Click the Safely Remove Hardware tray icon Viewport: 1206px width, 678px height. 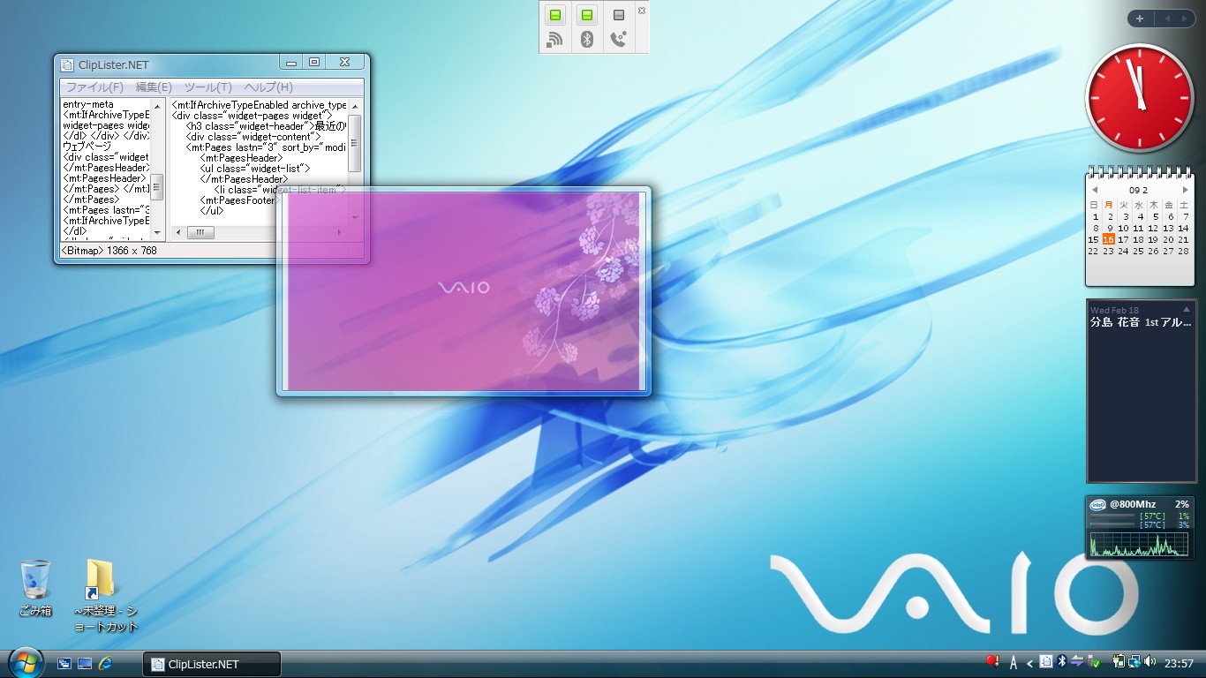[x=1094, y=662]
